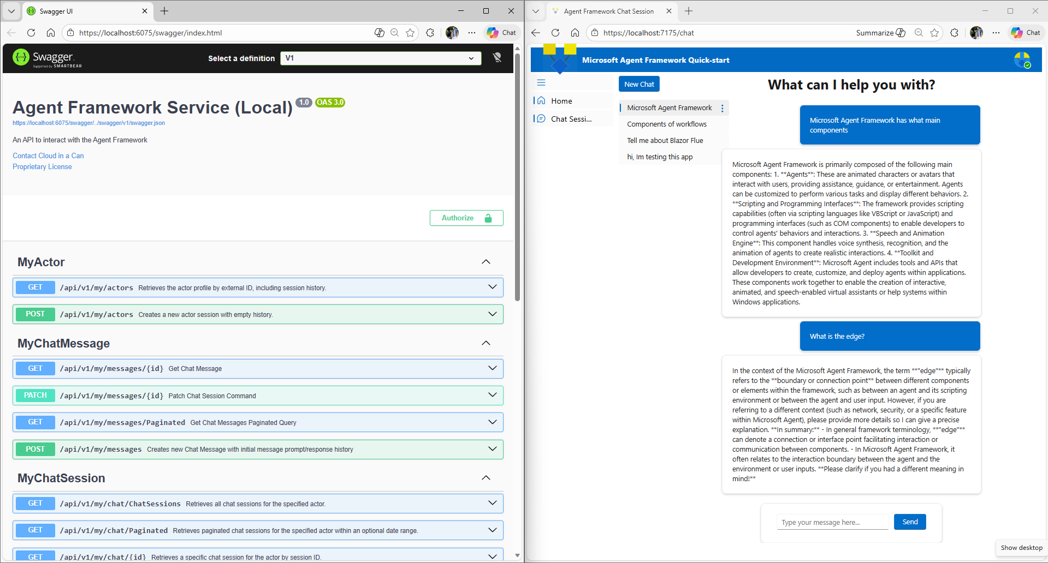The height and width of the screenshot is (563, 1048).
Task: Open new tab in chat browser window
Action: click(x=689, y=11)
